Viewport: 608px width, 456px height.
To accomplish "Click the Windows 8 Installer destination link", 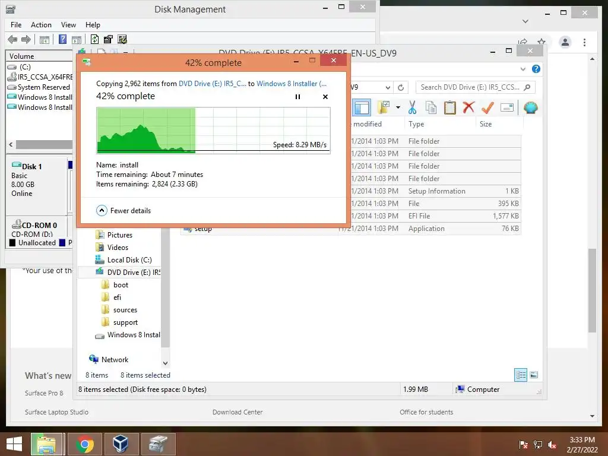I will [291, 83].
